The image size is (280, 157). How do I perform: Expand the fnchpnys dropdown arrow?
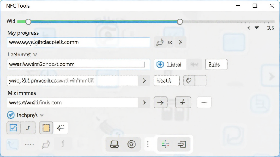[42, 115]
